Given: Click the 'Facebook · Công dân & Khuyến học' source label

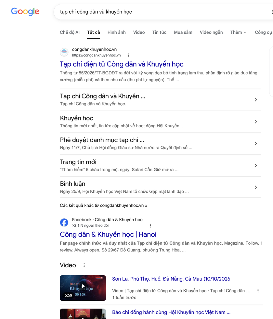Looking at the screenshot, I should [x=107, y=220].
